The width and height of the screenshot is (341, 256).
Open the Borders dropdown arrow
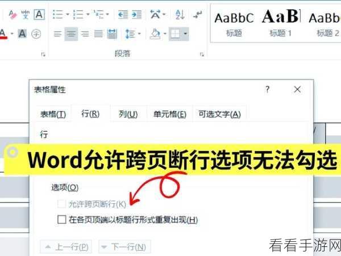click(185, 33)
